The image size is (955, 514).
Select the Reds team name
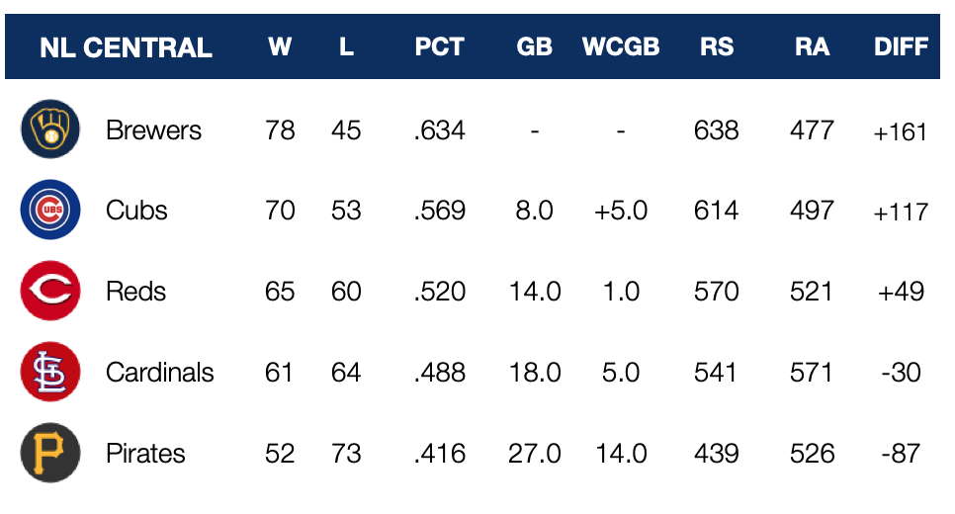pos(135,292)
